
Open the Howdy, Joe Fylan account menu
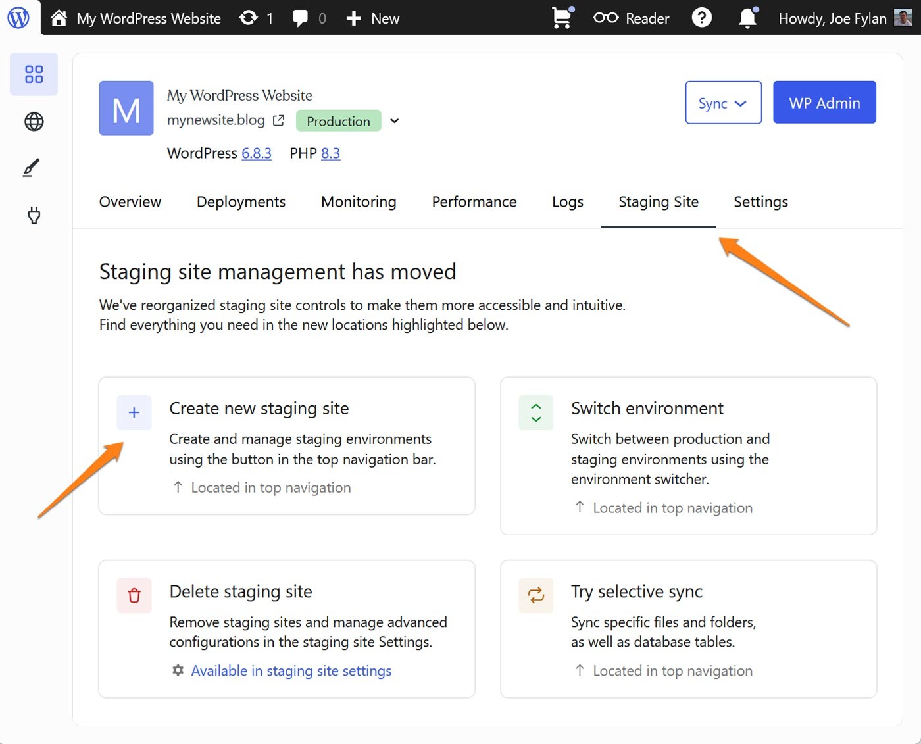pyautogui.click(x=833, y=18)
